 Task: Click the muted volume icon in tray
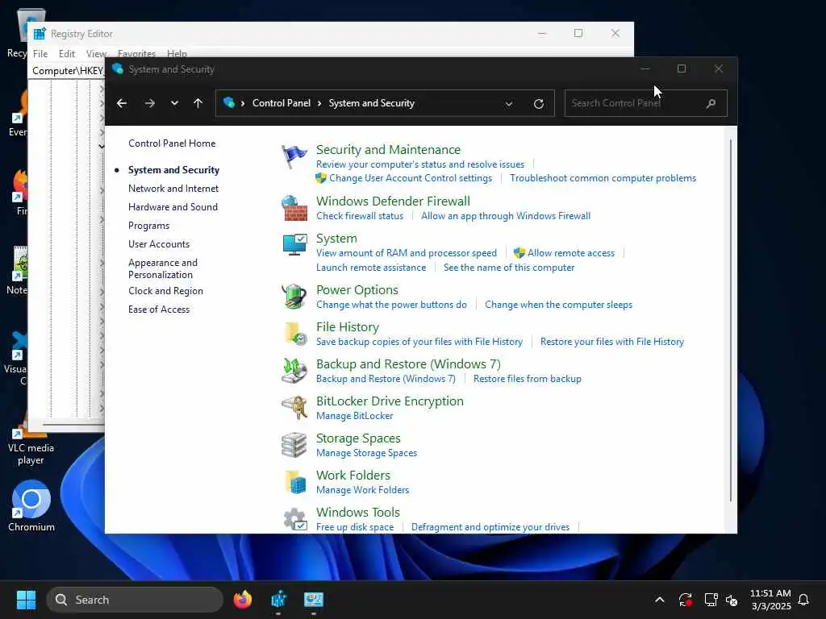click(x=732, y=600)
